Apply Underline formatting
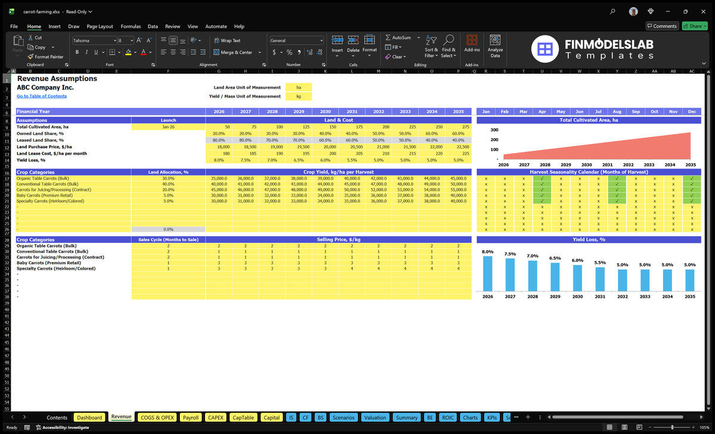The height and width of the screenshot is (434, 715). [95, 52]
